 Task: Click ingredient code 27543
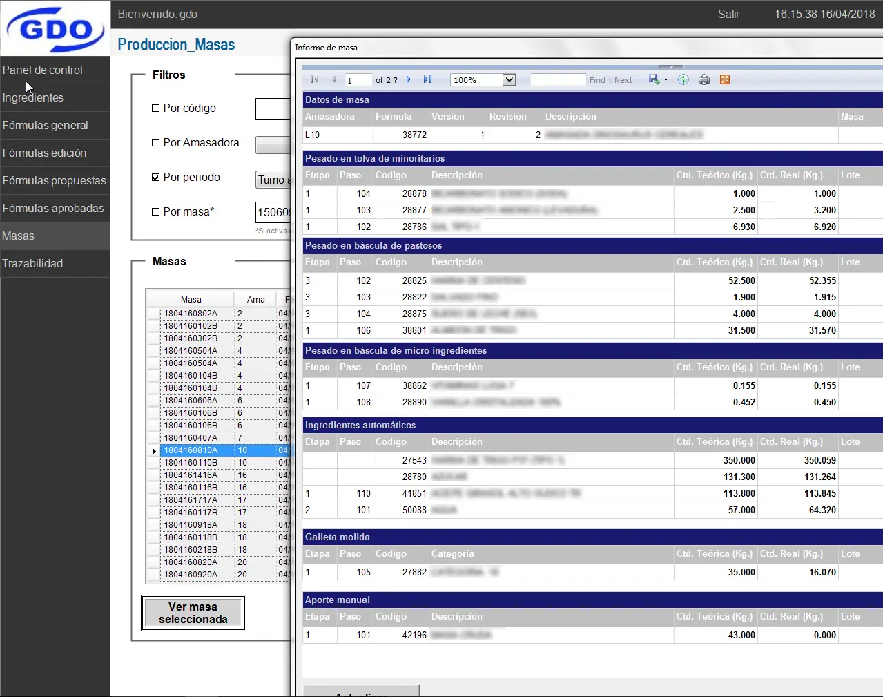coord(414,461)
